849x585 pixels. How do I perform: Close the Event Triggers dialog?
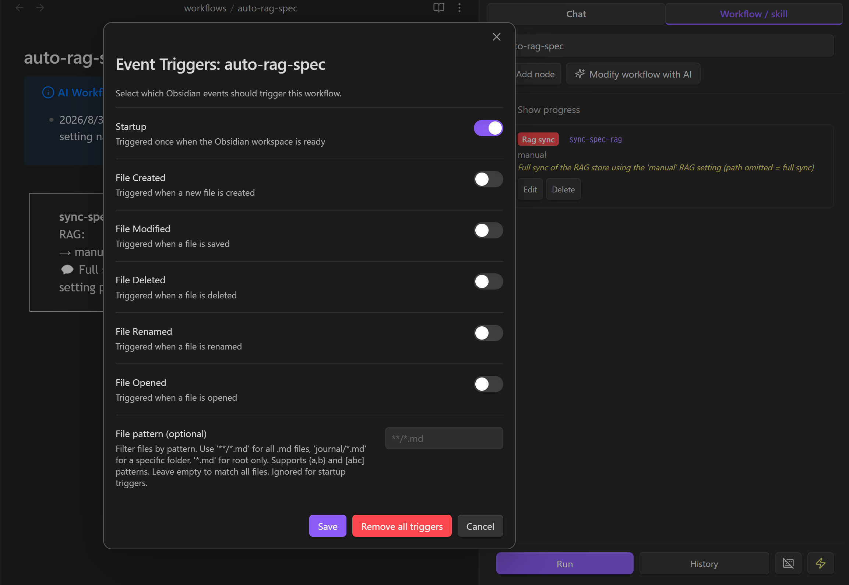[496, 37]
